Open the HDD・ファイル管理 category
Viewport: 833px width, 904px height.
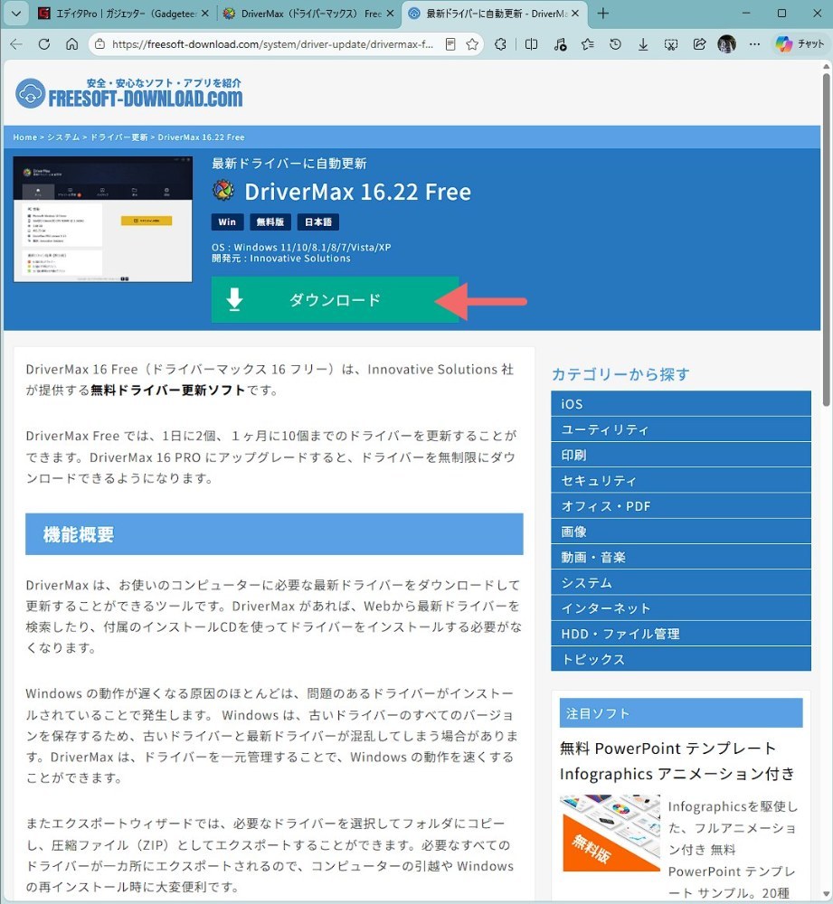[x=681, y=634]
